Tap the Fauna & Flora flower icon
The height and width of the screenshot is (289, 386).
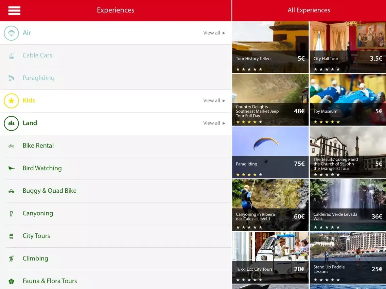[11, 281]
